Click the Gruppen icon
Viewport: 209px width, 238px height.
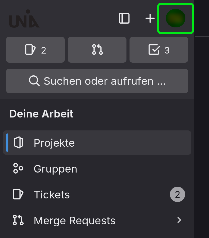click(x=18, y=168)
